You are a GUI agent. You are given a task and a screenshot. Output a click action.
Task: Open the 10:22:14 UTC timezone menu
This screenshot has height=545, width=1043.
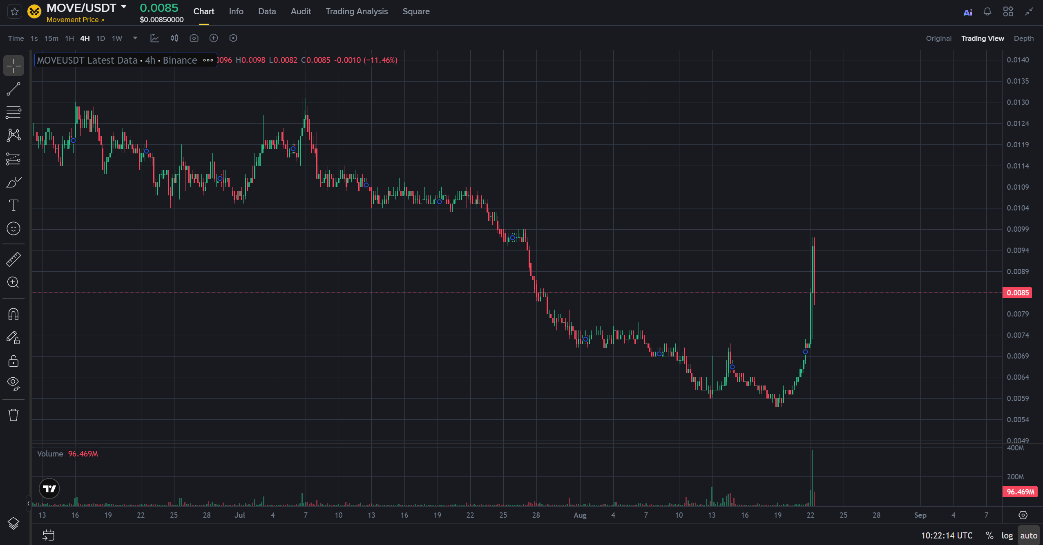947,536
